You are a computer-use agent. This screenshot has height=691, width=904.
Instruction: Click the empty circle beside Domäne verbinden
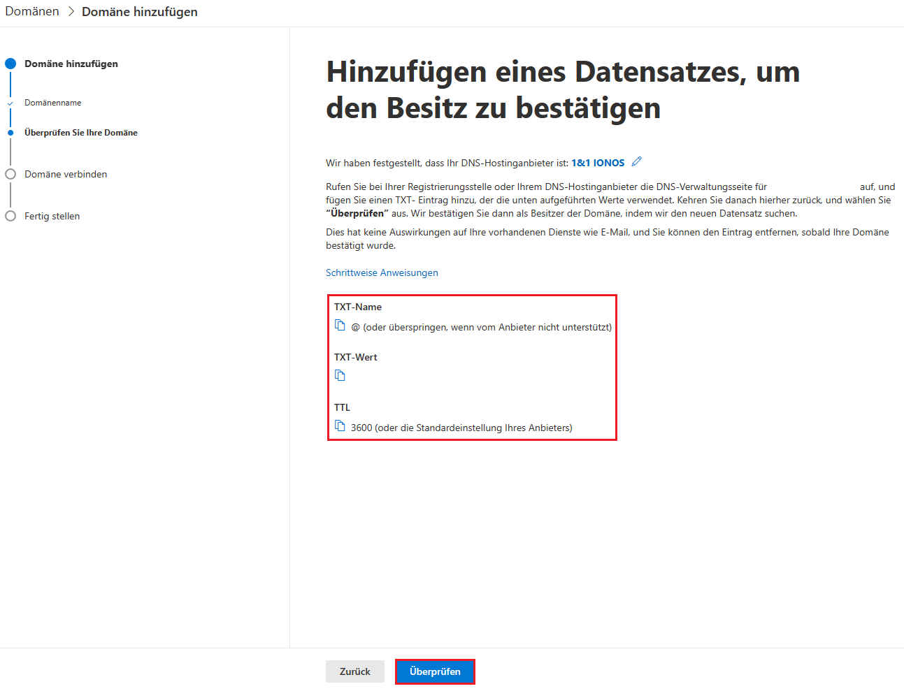[x=10, y=174]
